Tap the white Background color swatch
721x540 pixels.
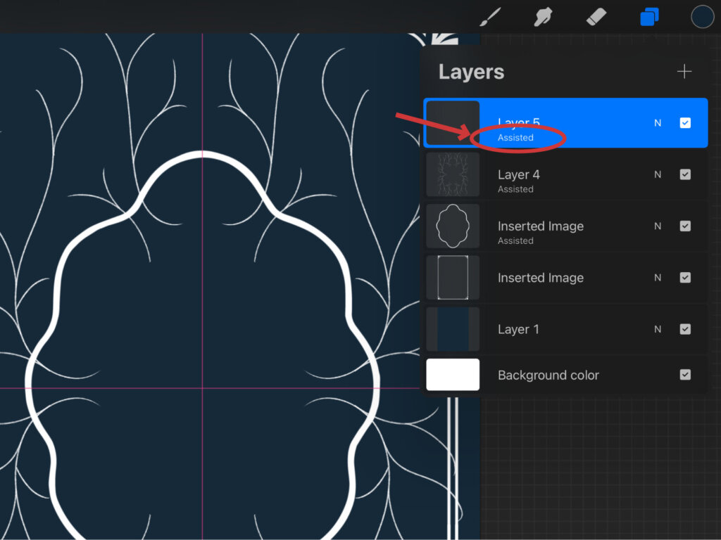point(453,375)
